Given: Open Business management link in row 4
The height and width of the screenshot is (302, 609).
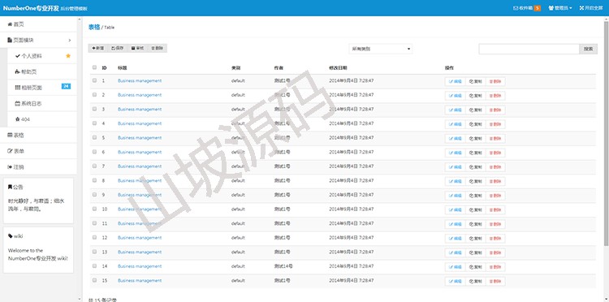Looking at the screenshot, I should pos(140,123).
